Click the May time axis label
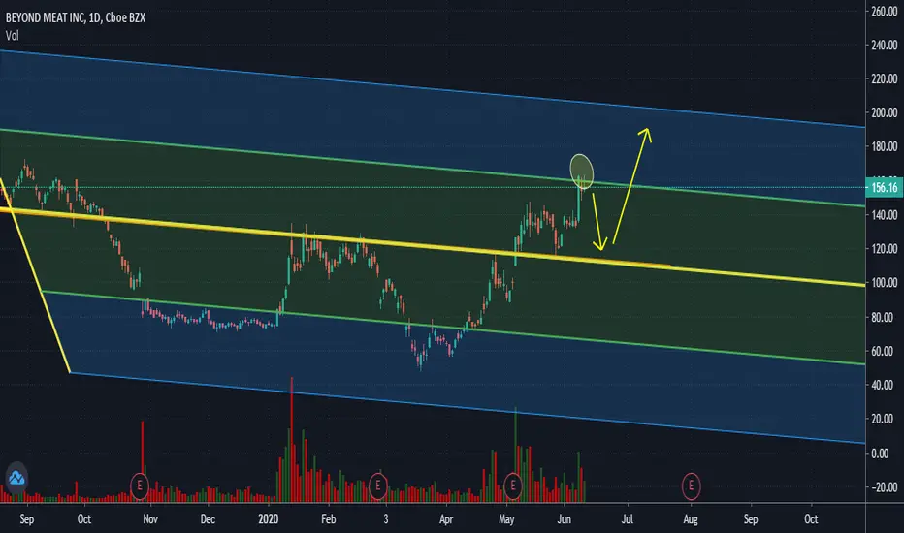 [x=506, y=519]
